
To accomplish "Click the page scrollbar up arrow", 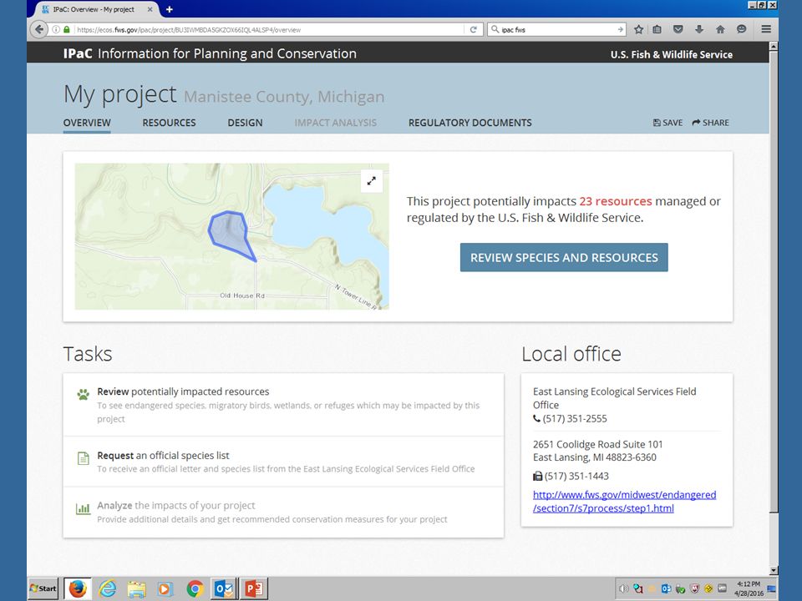I will coord(774,47).
